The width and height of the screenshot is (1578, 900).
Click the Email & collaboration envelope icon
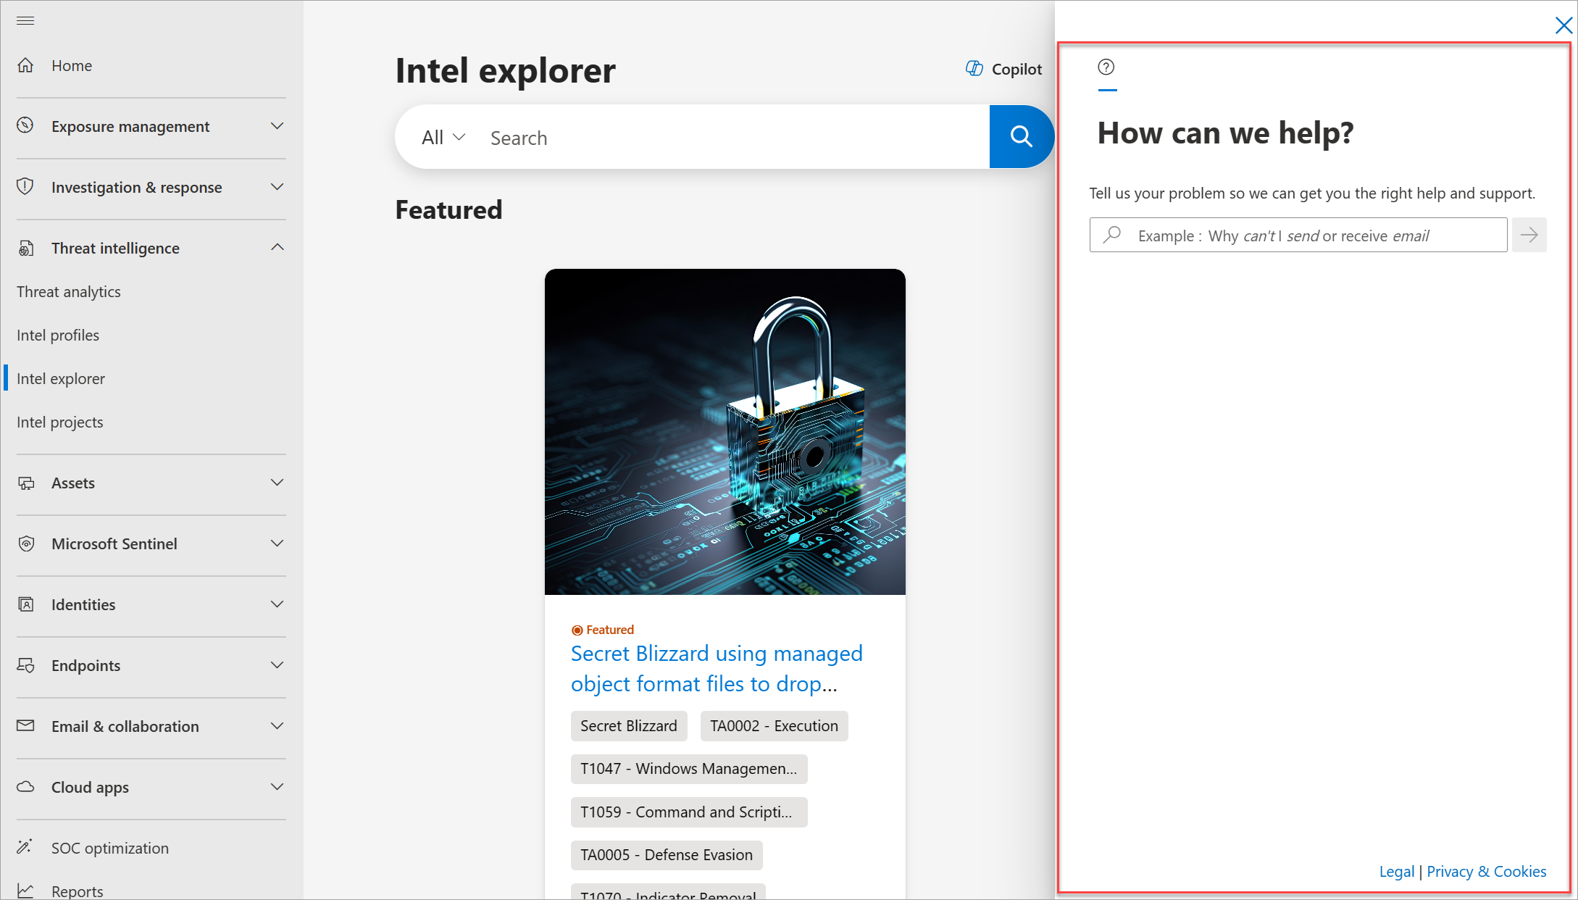26,725
